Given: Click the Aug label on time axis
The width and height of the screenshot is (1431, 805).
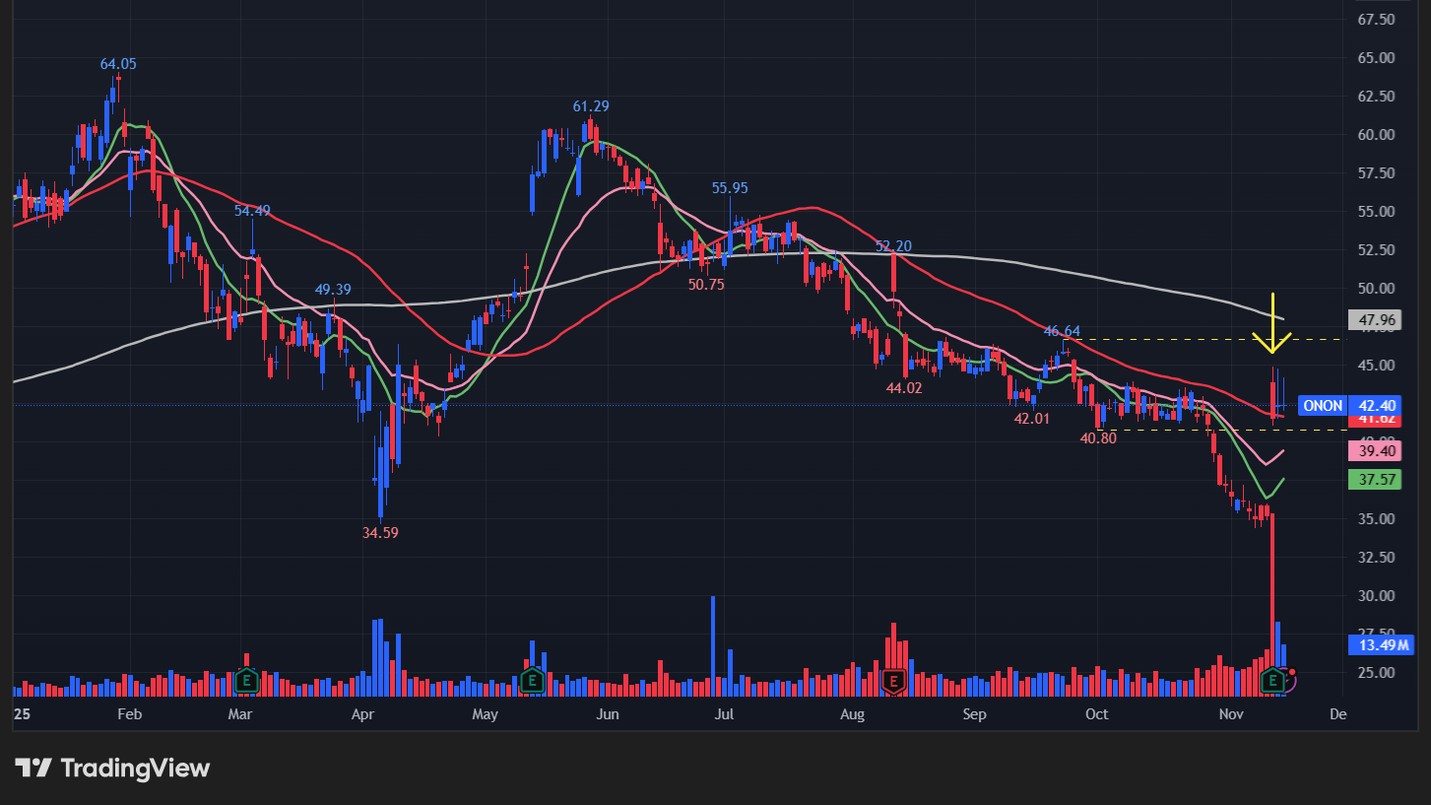Looking at the screenshot, I should 852,714.
